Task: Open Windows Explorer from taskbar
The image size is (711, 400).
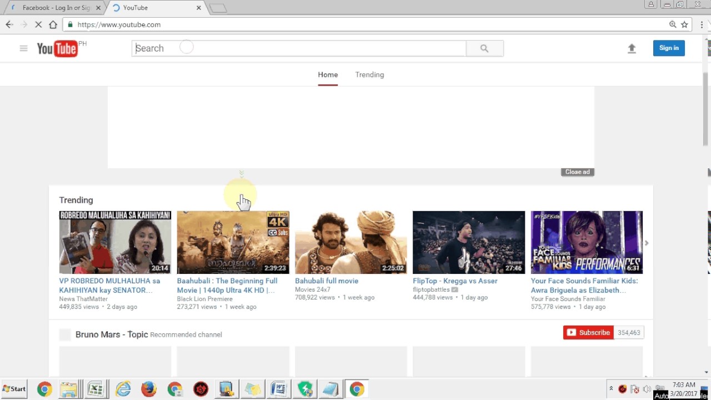Action: (69, 389)
